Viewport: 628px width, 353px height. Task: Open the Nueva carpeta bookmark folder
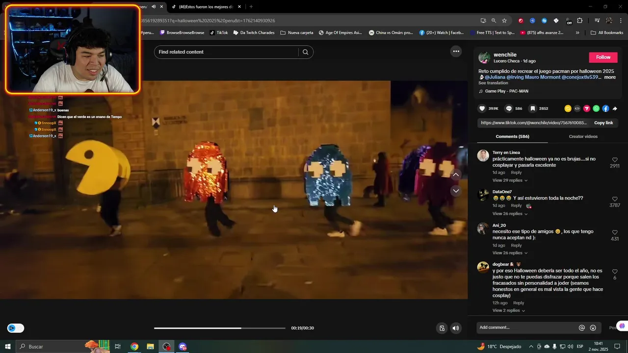pos(297,33)
